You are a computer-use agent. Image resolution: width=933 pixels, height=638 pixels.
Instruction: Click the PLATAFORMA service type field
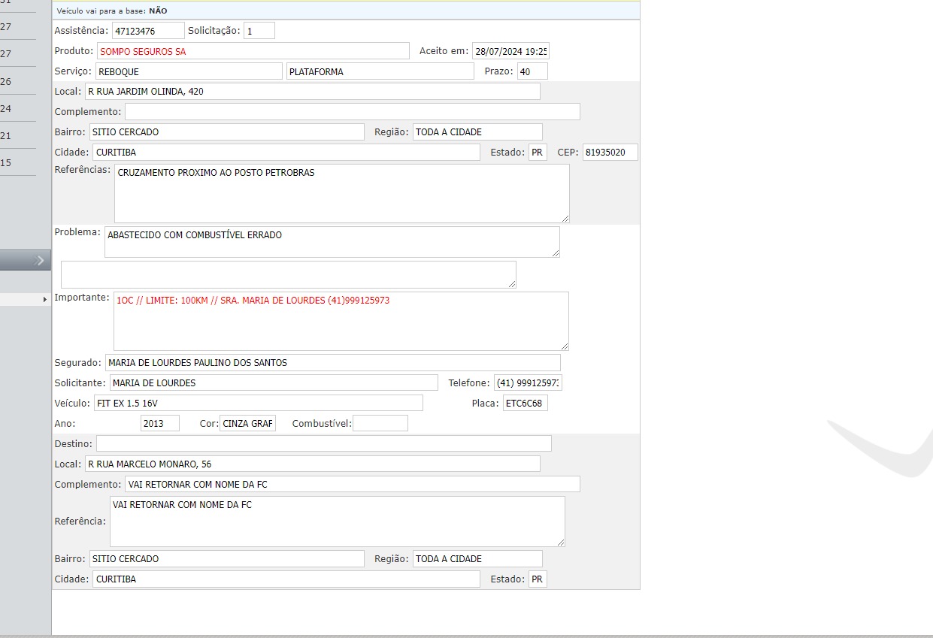pos(380,71)
